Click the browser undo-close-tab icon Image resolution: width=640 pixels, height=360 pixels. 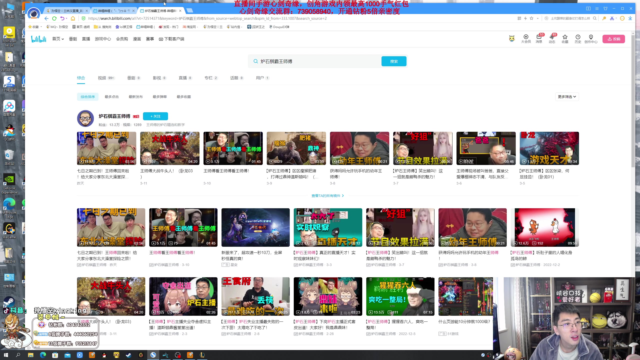pos(62,18)
